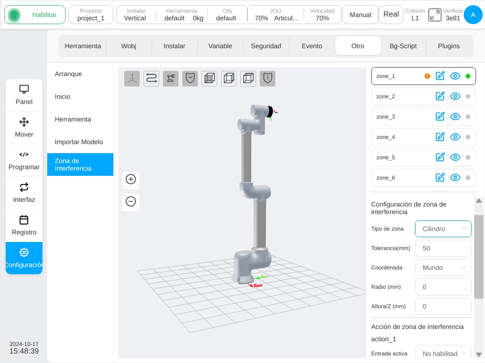Click Radio (mm) input field

point(443,287)
